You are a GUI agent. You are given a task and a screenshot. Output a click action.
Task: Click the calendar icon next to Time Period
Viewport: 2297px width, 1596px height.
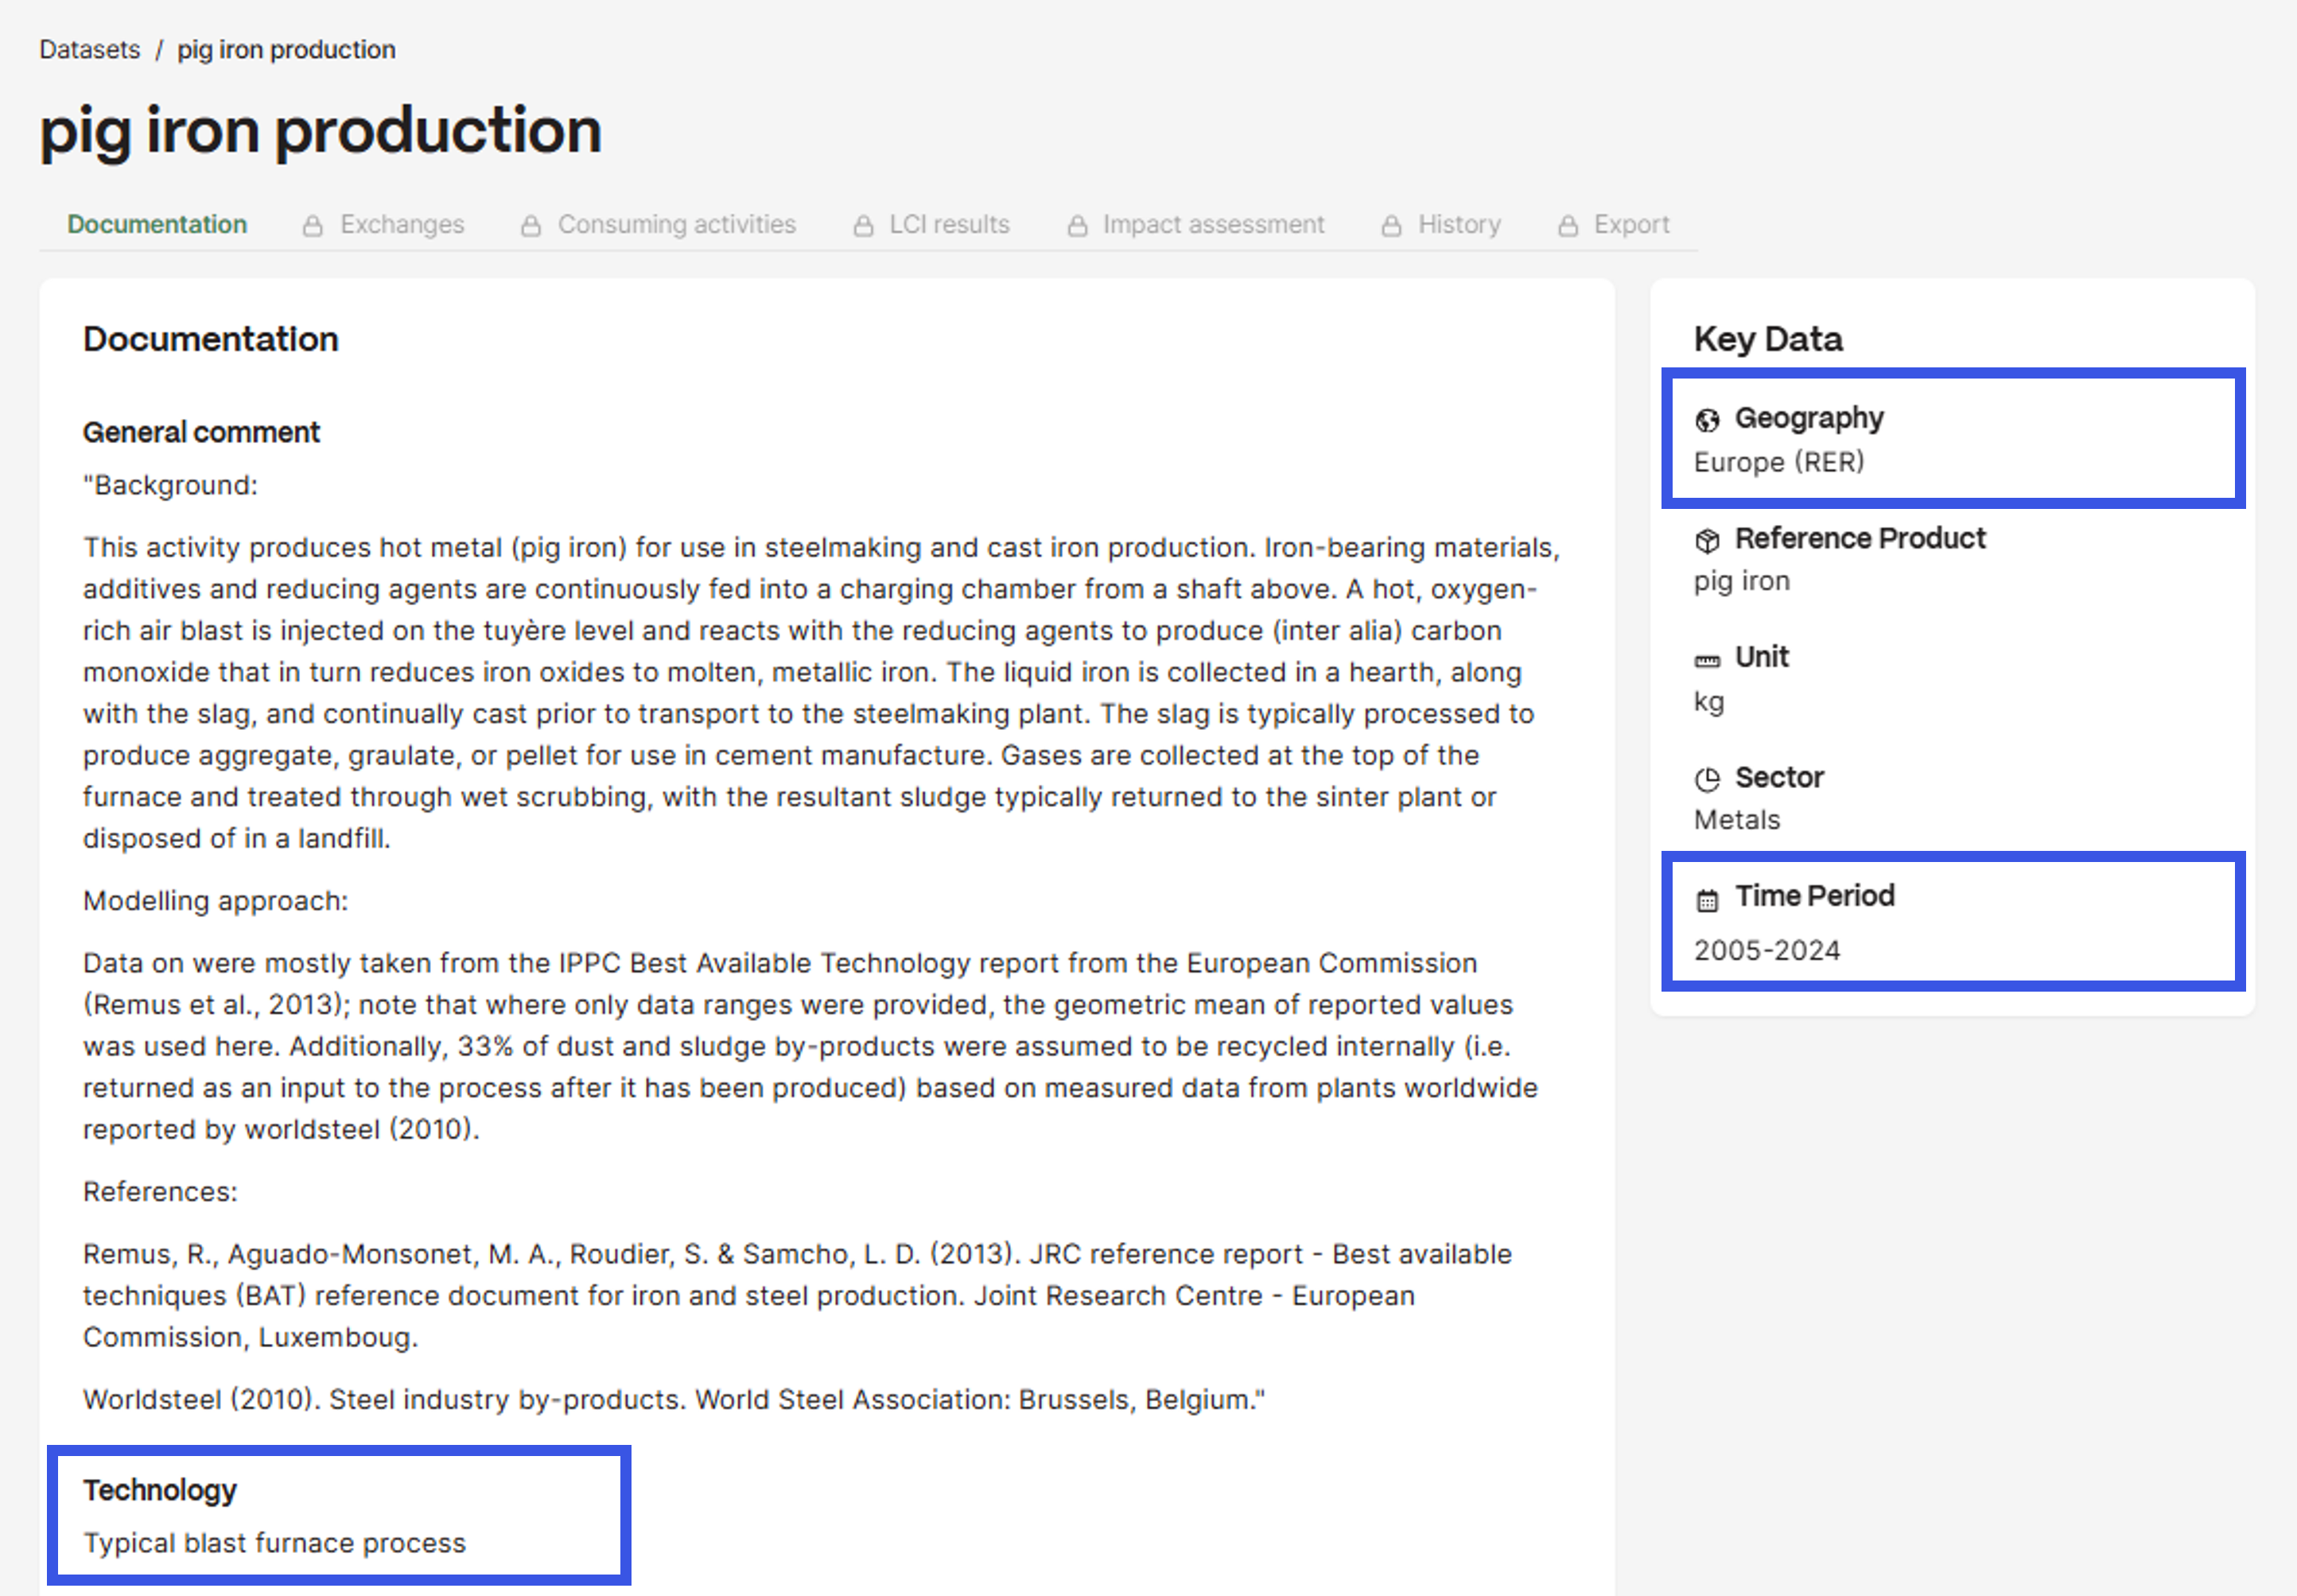(x=1707, y=900)
